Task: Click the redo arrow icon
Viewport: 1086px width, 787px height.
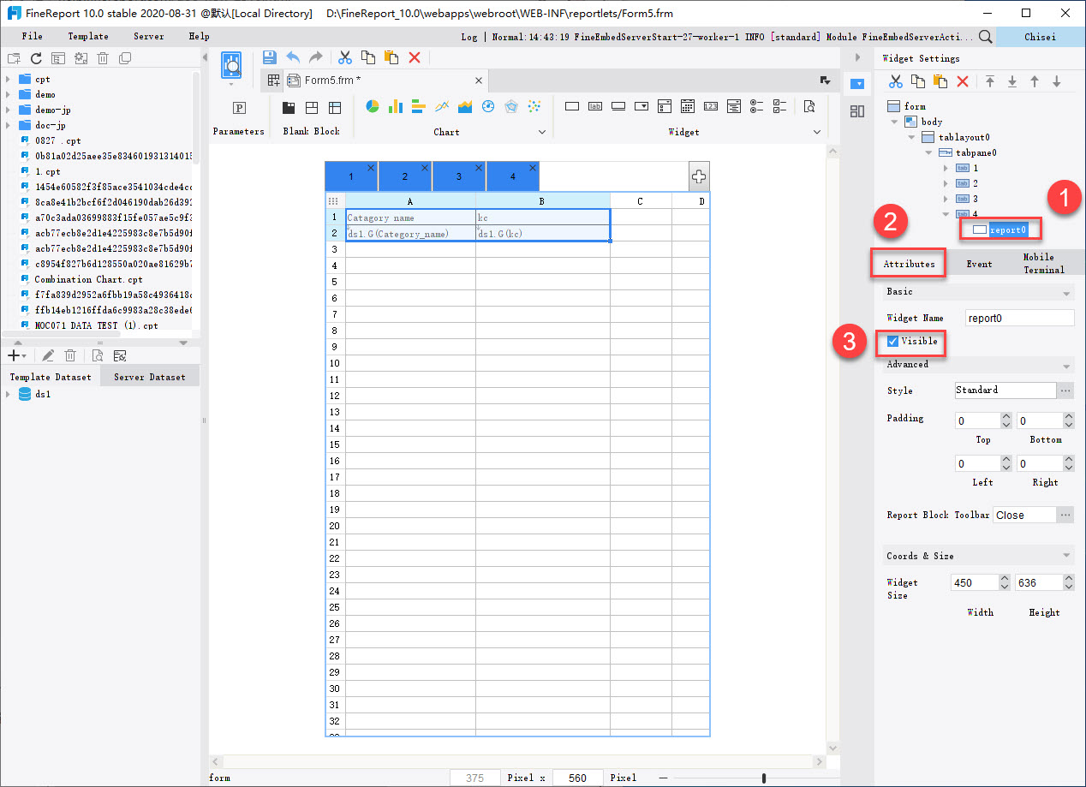Action: [x=316, y=57]
